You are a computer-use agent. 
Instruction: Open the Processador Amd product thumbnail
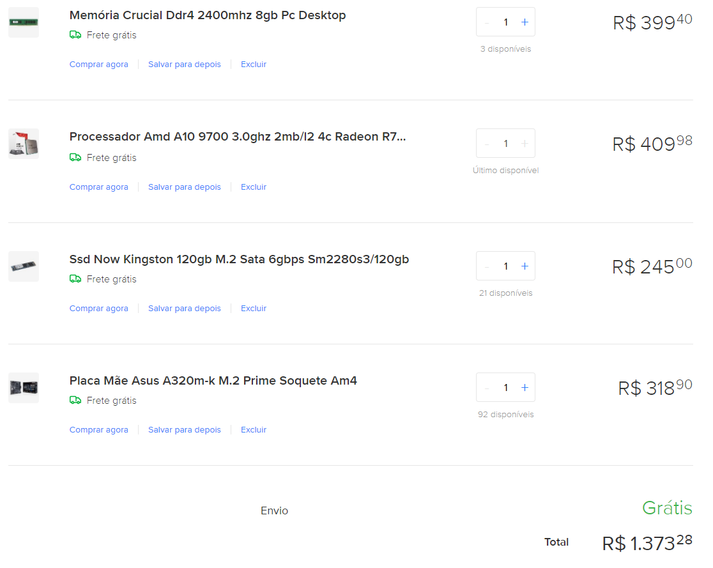pos(24,144)
